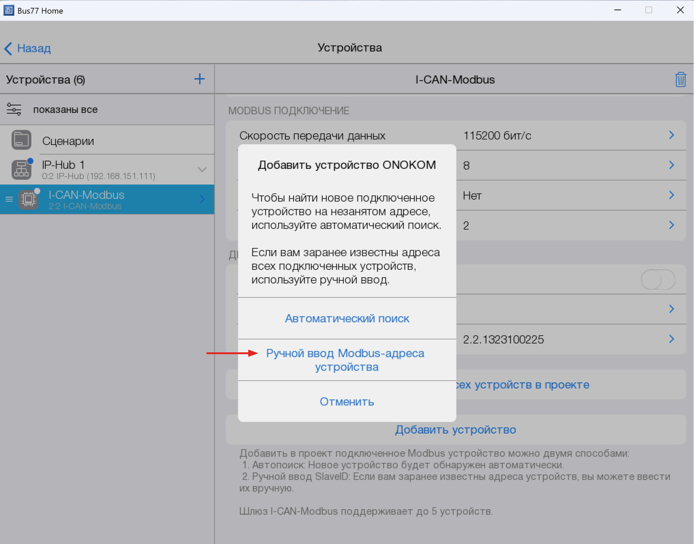The height and width of the screenshot is (544, 696).
Task: Open the filter sliders icon
Action: pyautogui.click(x=14, y=110)
